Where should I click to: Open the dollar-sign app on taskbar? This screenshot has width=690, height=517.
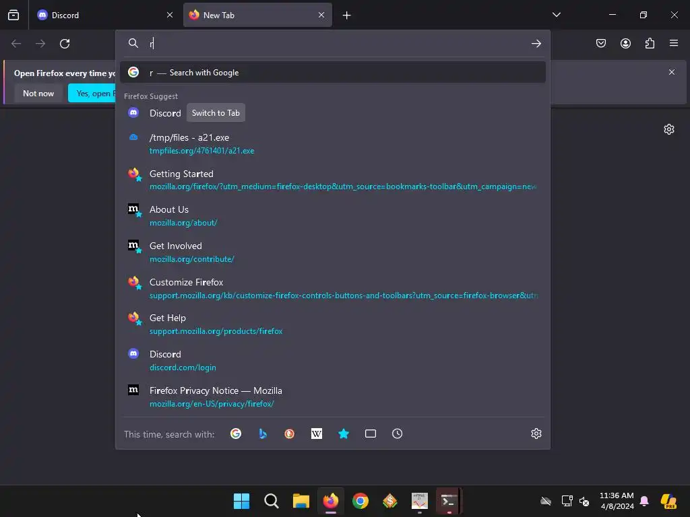tap(390, 501)
